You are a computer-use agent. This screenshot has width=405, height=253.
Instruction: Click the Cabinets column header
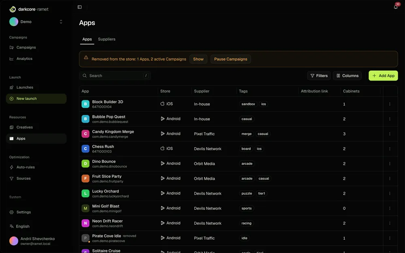click(x=351, y=91)
